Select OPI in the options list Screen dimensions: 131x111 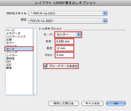coord(8,62)
